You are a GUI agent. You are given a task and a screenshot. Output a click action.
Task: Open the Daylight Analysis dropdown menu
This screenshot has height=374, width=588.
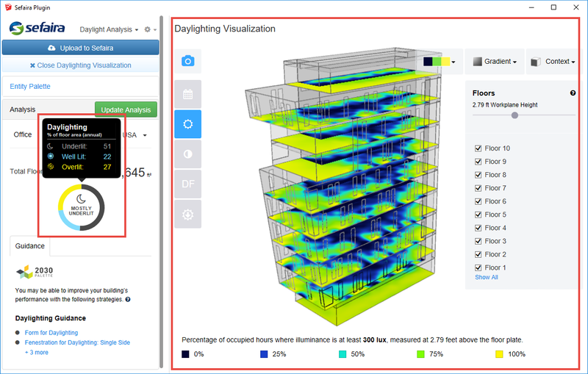[x=109, y=29]
